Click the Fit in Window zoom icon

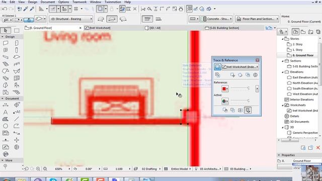[x=45, y=169]
